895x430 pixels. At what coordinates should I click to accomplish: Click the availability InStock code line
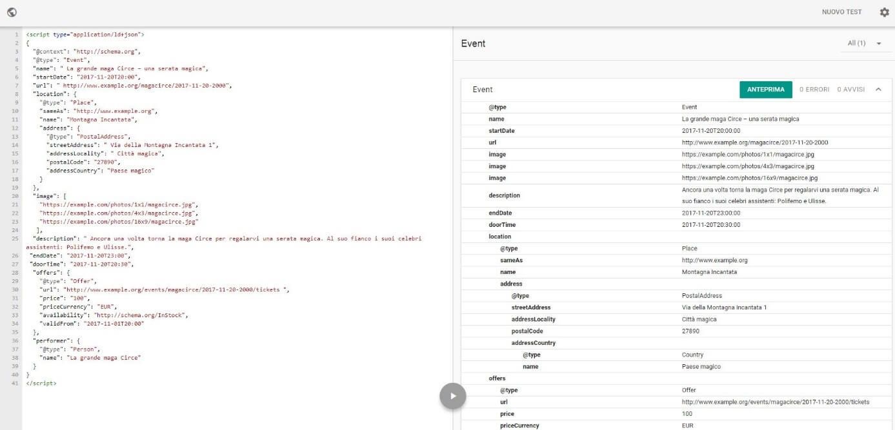[114, 315]
